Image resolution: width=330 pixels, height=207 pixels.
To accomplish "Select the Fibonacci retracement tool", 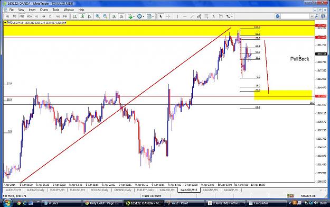I will click(x=206, y=16).
